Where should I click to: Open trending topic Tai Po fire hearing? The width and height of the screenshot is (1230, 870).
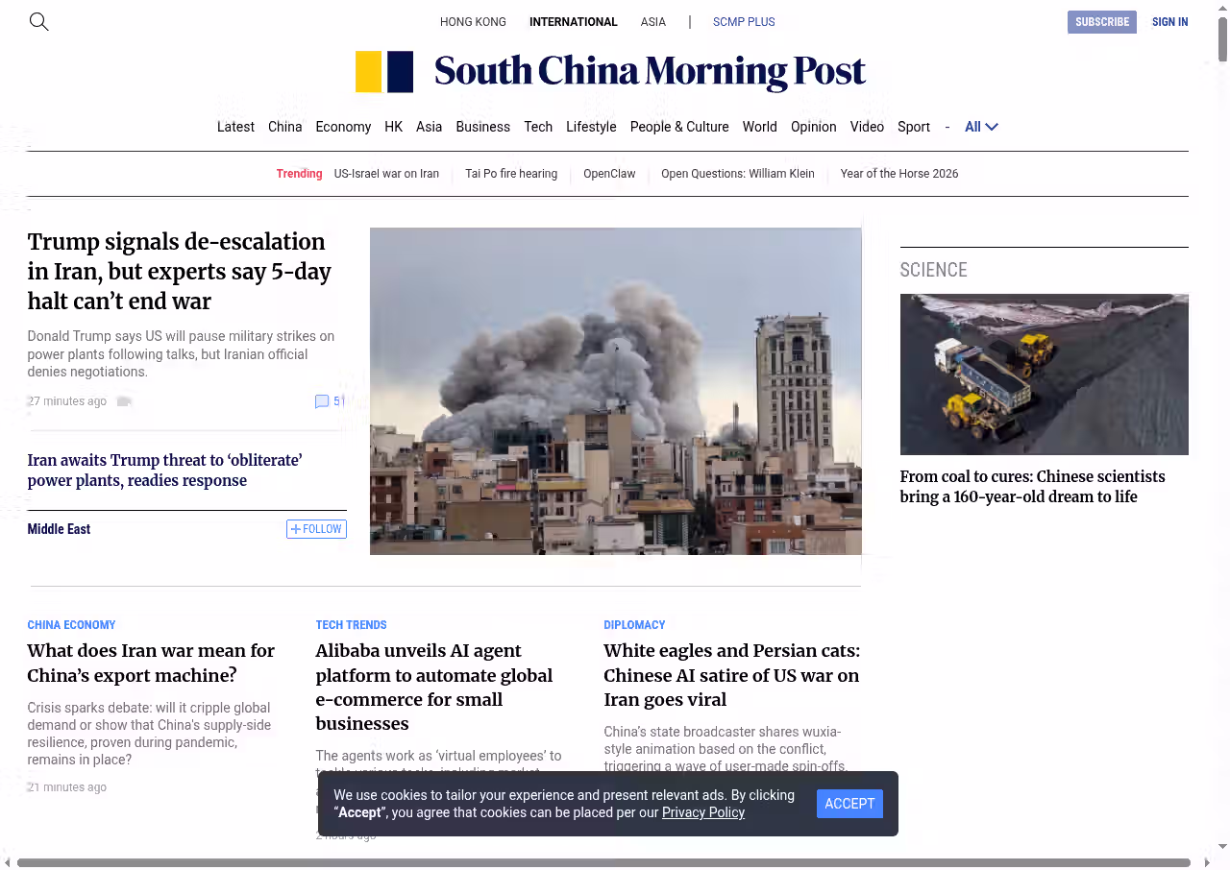511,174
